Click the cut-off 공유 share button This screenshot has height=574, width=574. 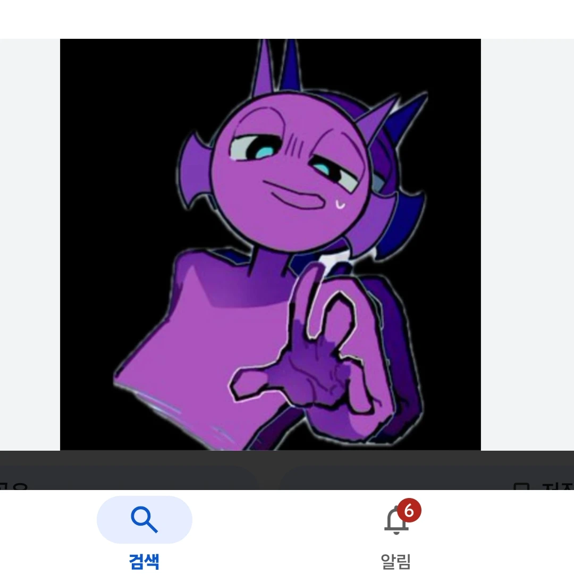click(13, 486)
